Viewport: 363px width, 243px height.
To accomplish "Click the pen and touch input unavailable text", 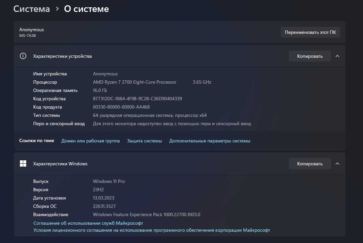I will click(x=172, y=123).
